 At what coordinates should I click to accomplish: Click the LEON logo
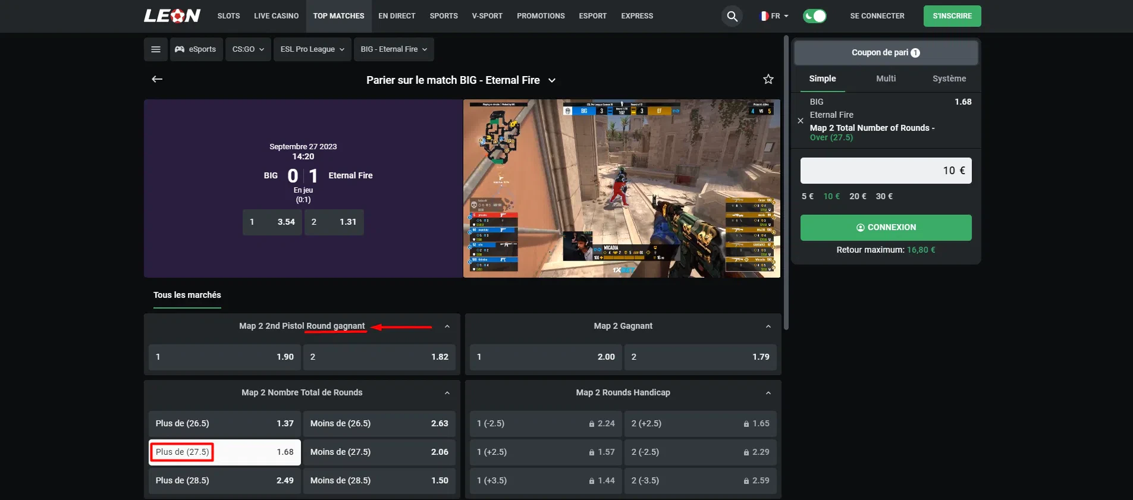click(172, 15)
